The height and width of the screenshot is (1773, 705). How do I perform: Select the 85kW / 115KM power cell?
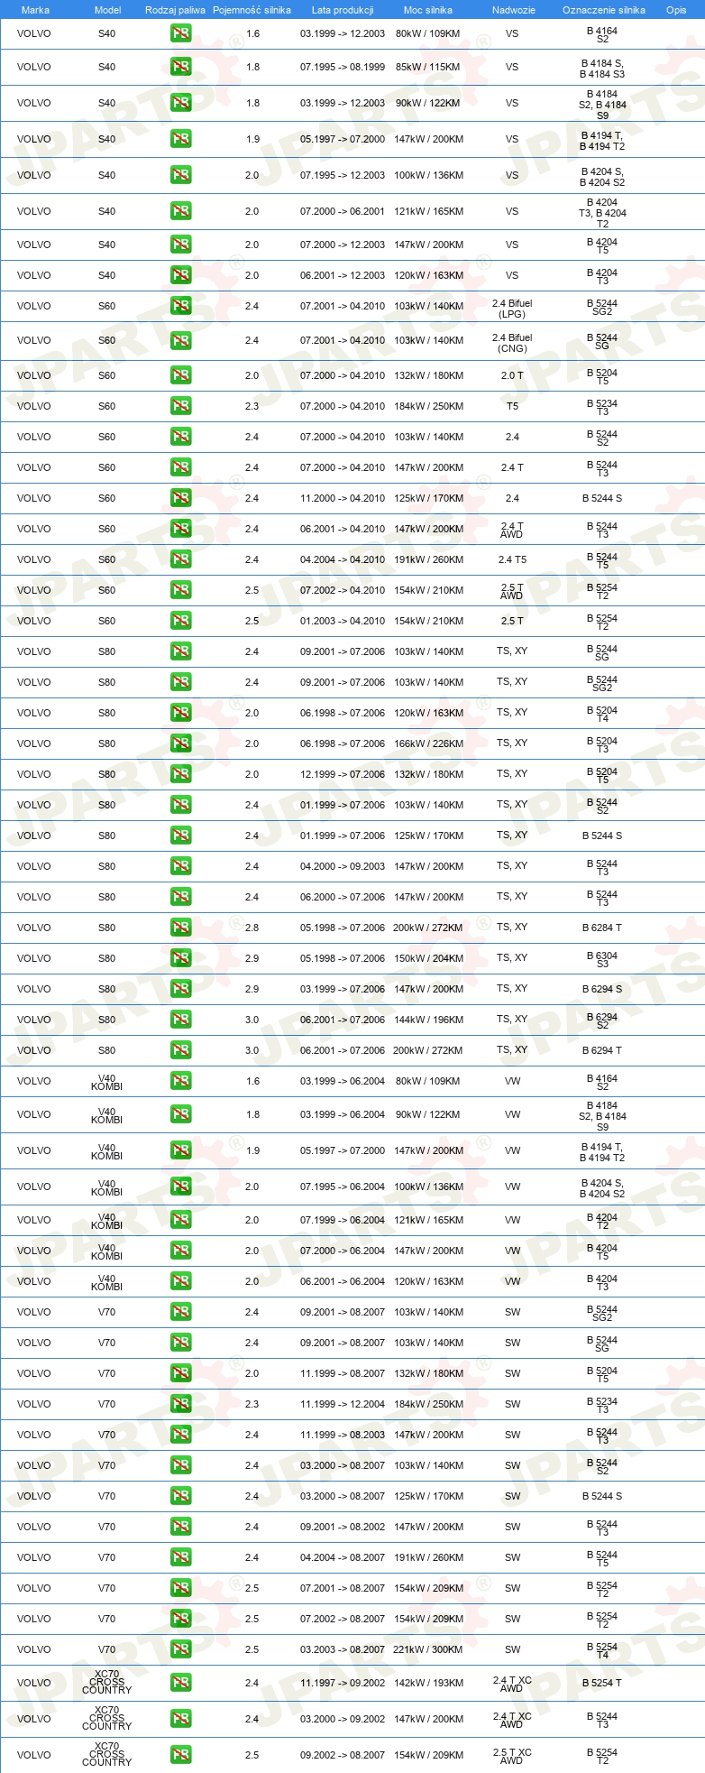[x=427, y=67]
